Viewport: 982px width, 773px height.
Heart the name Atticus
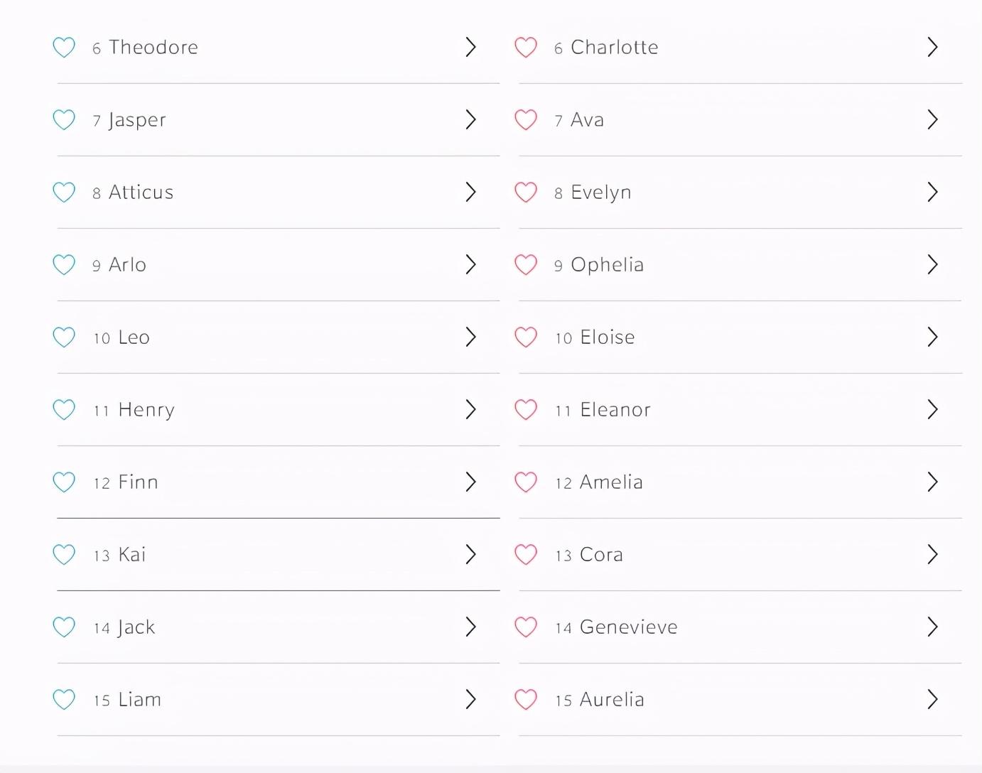64,193
